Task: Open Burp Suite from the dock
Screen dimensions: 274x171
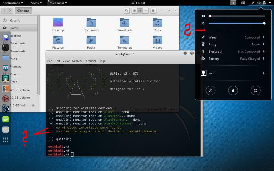Action: click(x=5, y=89)
